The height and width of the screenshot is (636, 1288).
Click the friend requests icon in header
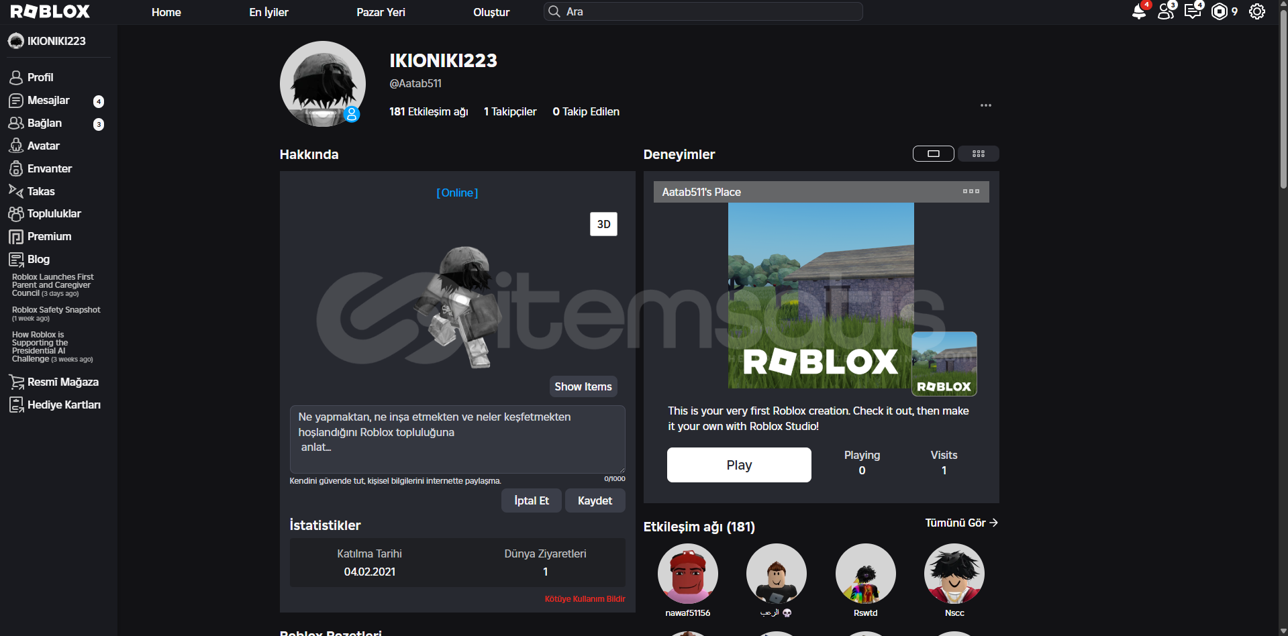coord(1165,12)
